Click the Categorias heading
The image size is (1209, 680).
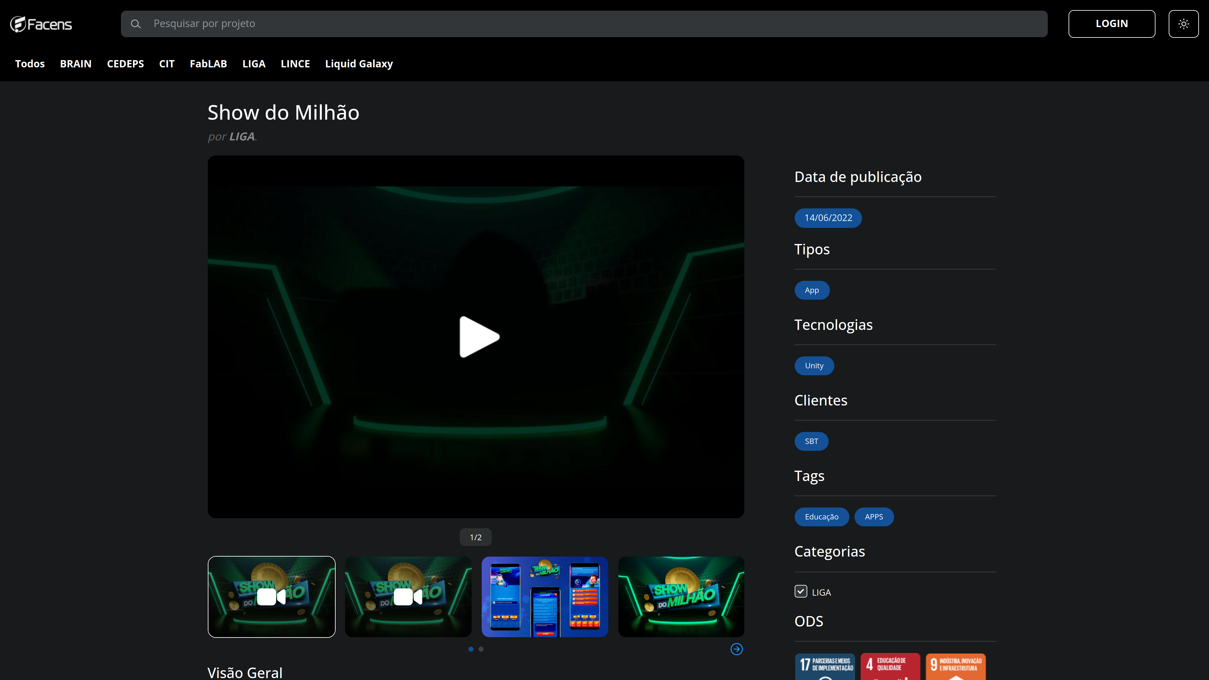click(829, 552)
